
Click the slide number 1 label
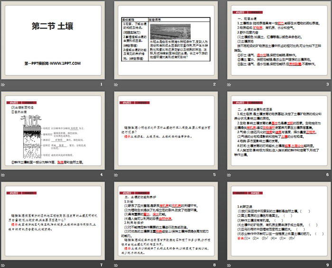(101, 84)
